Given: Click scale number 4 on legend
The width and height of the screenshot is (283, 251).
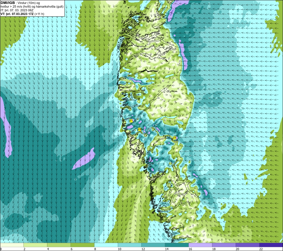Looking at the screenshot, I should (48, 249).
